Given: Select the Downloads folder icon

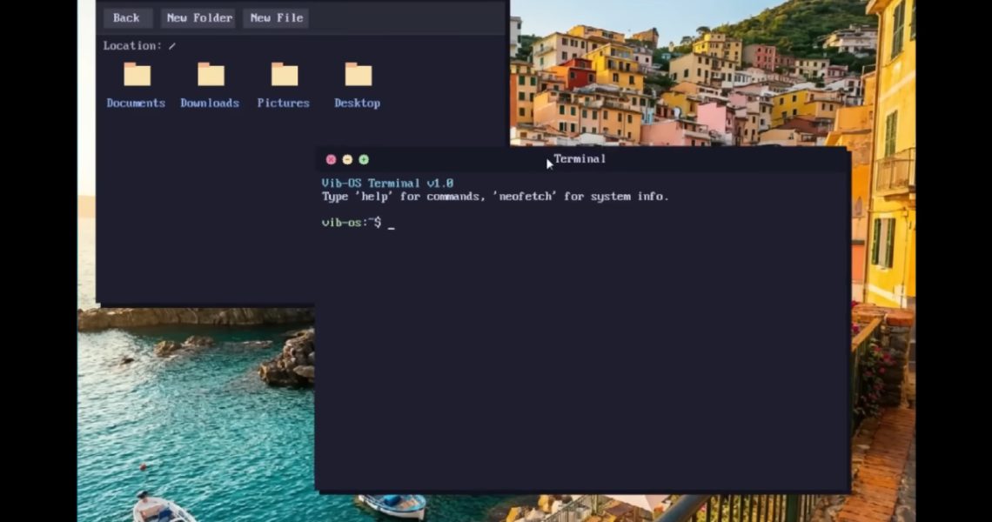Looking at the screenshot, I should coord(211,75).
